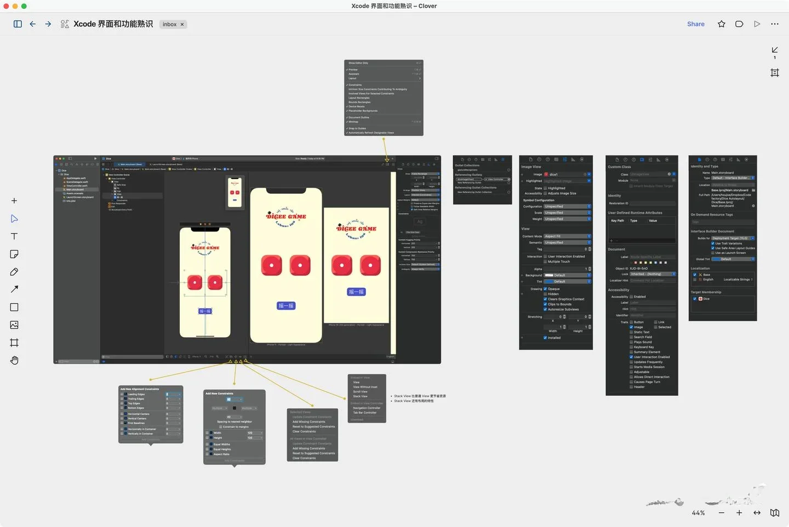Click the Frame tool in left toolbar
This screenshot has width=789, height=527.
(14, 343)
